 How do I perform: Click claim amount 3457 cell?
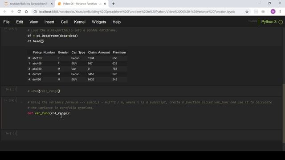(x=91, y=74)
